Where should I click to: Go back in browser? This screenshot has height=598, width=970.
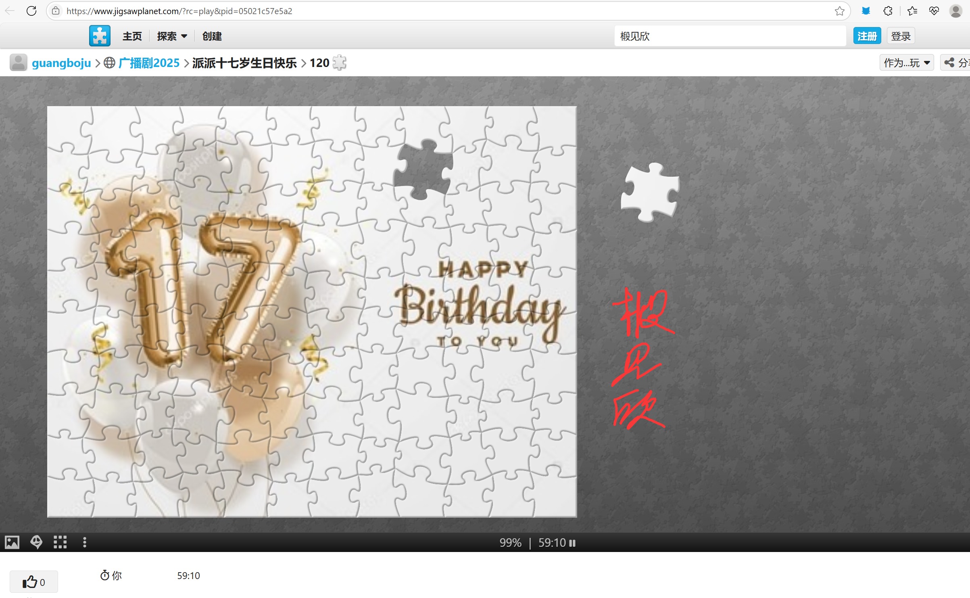click(x=10, y=11)
